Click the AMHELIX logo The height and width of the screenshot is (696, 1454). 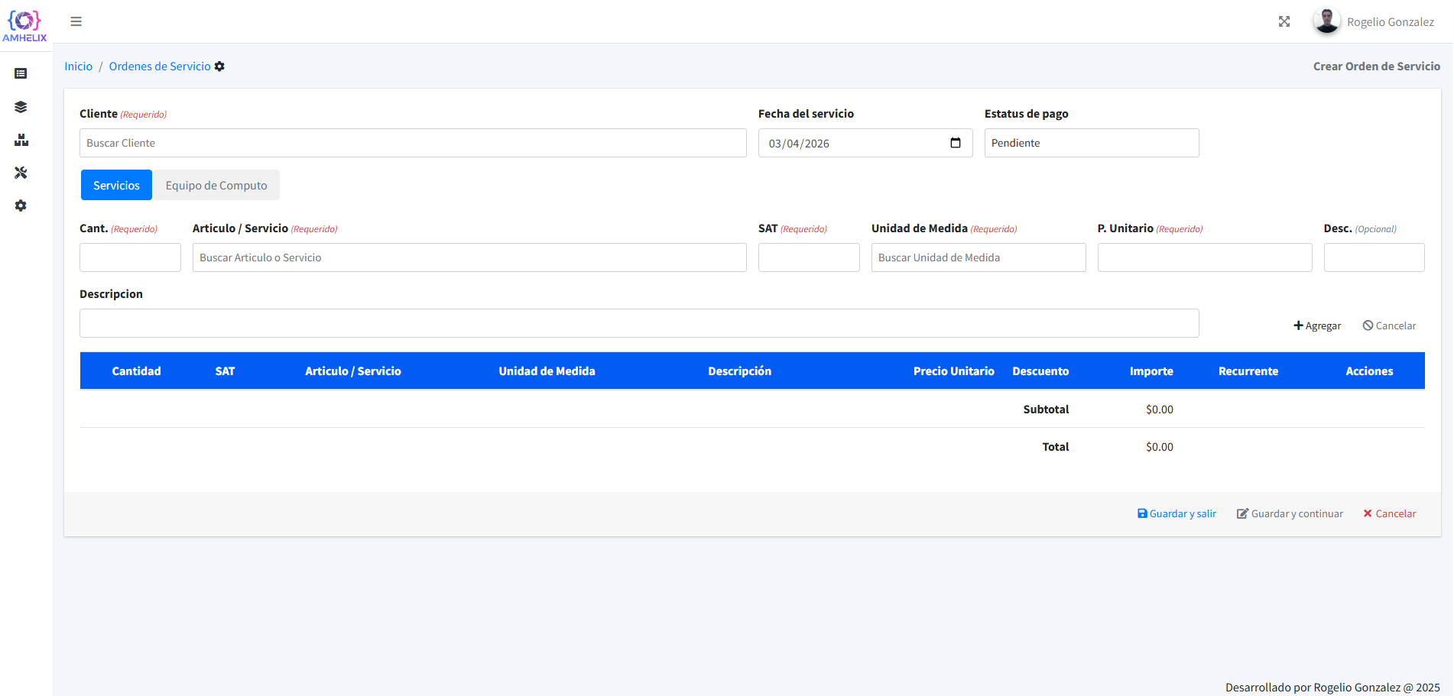click(x=24, y=25)
